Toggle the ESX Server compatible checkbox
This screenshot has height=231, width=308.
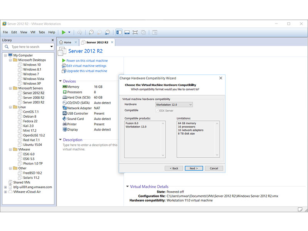(x=157, y=110)
